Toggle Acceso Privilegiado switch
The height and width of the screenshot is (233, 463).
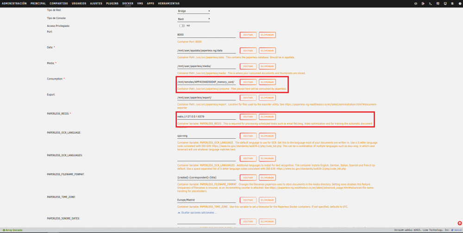182,26
